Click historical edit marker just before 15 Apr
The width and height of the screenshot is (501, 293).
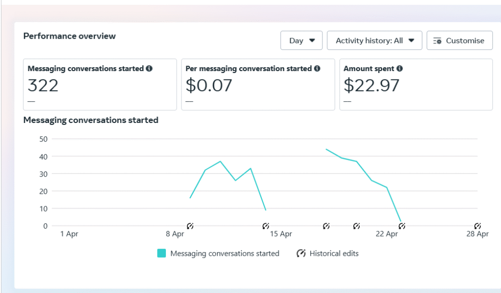click(x=266, y=226)
